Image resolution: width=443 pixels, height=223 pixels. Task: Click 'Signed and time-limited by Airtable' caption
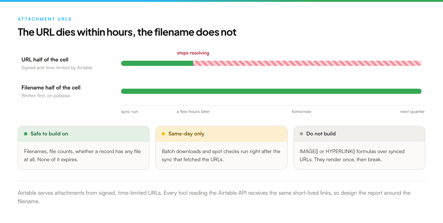click(x=57, y=67)
